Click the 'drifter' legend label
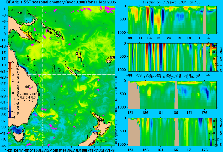Screen dimensions: 223x152 tap(29, 87)
